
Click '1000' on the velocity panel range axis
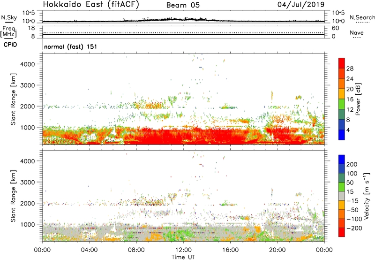pos(28,224)
